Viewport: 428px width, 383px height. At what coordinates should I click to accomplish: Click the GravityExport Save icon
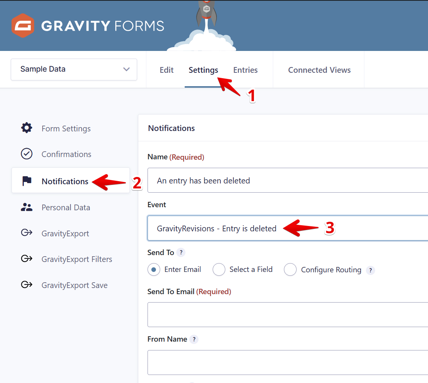point(26,285)
